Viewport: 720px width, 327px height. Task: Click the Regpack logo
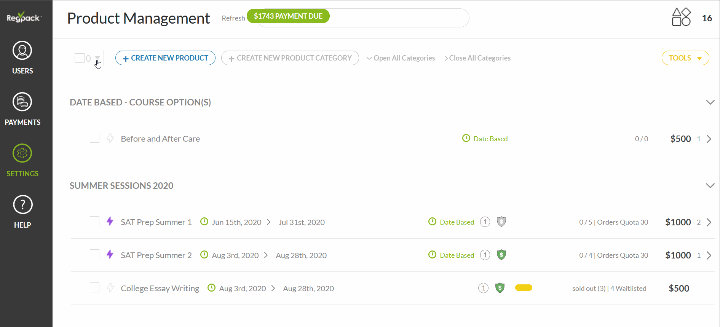coord(24,18)
